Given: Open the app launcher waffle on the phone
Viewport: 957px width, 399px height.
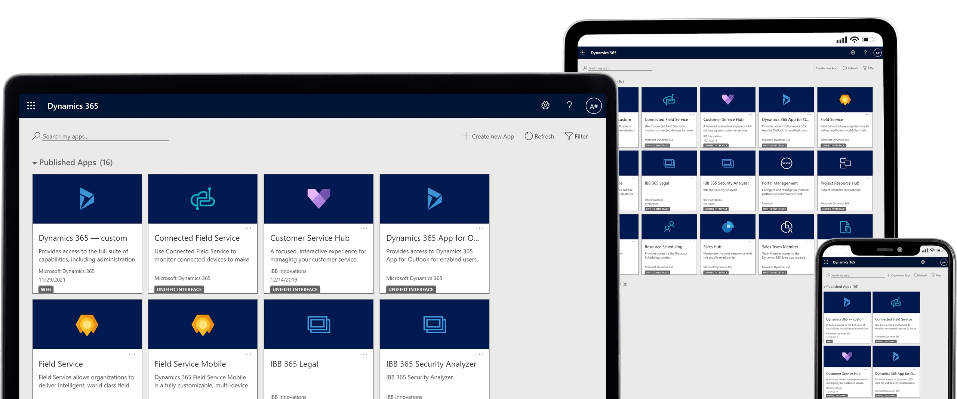Looking at the screenshot, I should pyautogui.click(x=826, y=262).
